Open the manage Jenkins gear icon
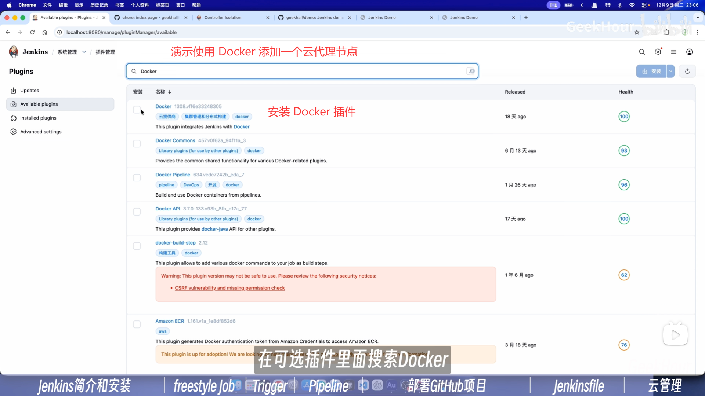 [658, 52]
